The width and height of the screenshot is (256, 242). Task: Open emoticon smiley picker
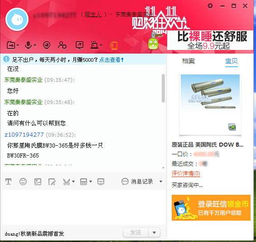click(23, 182)
